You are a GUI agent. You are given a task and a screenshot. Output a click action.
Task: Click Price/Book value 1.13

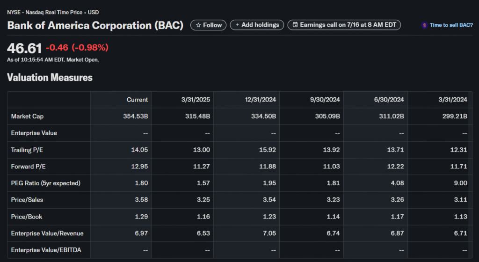tap(460, 217)
